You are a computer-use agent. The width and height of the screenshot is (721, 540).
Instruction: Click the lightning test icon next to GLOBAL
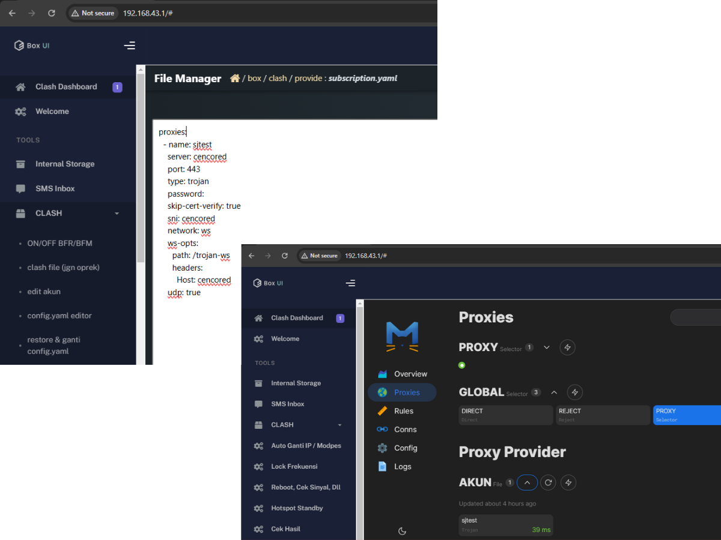point(574,392)
